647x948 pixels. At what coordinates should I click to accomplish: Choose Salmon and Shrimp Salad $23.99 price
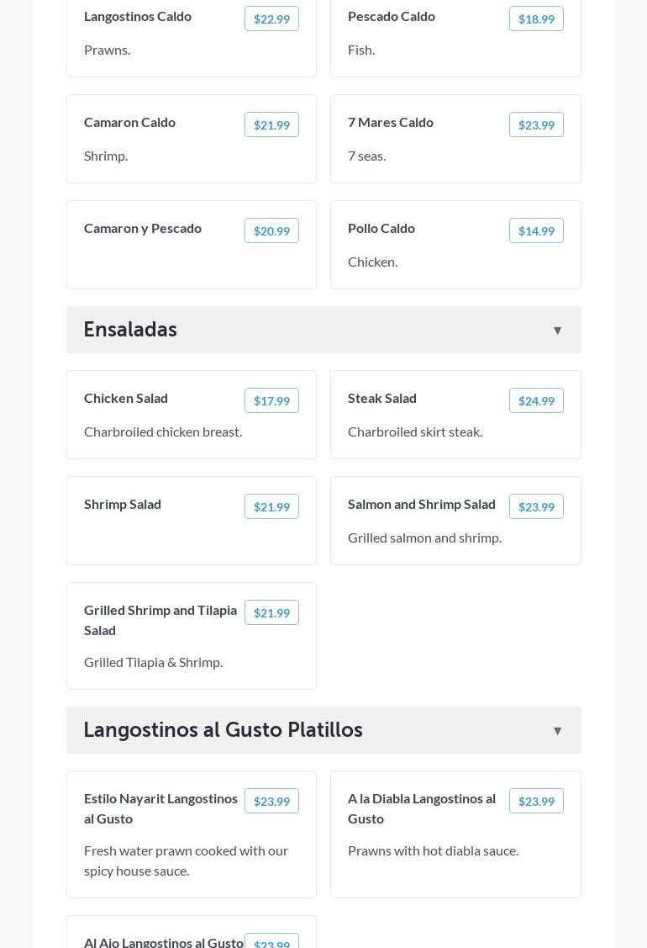[x=536, y=506]
